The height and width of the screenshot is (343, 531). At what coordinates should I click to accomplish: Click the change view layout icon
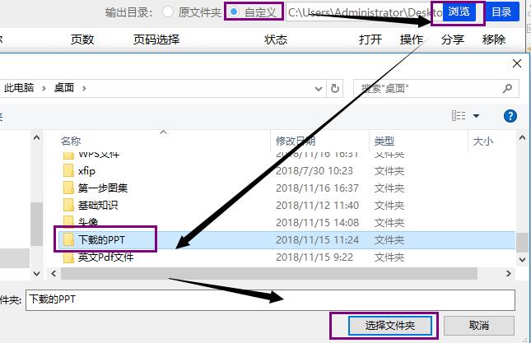tap(459, 116)
